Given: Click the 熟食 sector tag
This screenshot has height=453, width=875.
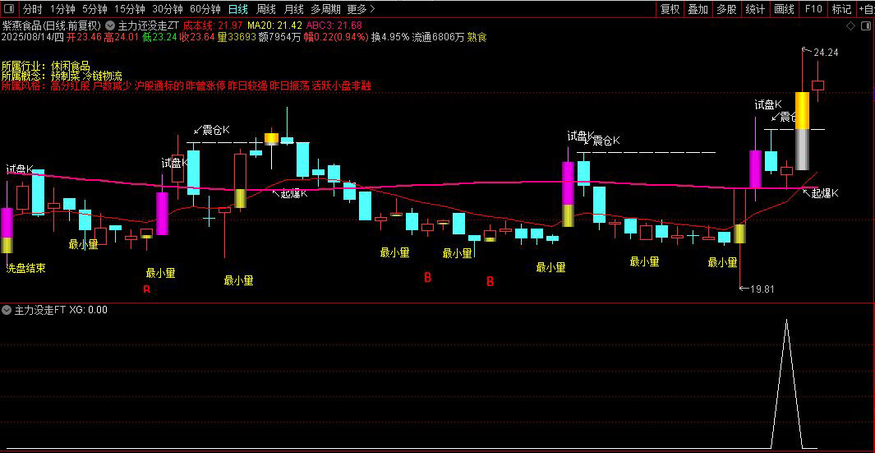Looking at the screenshot, I should [477, 38].
